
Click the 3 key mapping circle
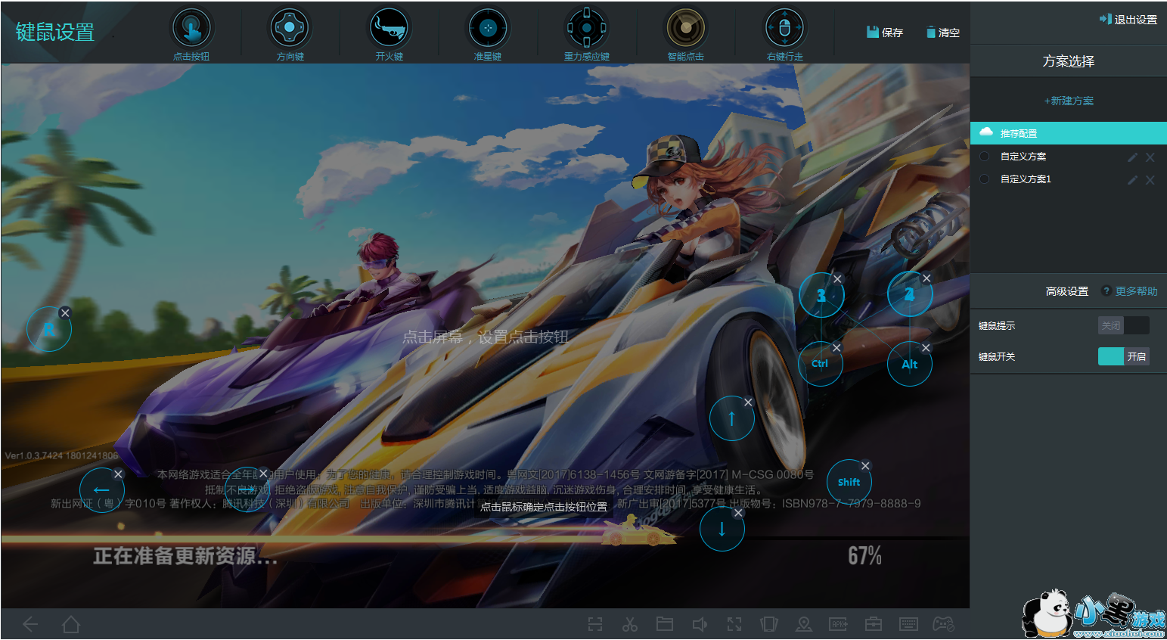(821, 295)
